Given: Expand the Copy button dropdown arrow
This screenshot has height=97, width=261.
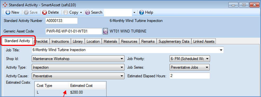Looking at the screenshot, I should click(81, 13).
